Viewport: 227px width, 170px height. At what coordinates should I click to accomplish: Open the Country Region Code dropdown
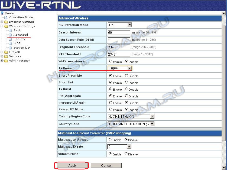coord(152,117)
